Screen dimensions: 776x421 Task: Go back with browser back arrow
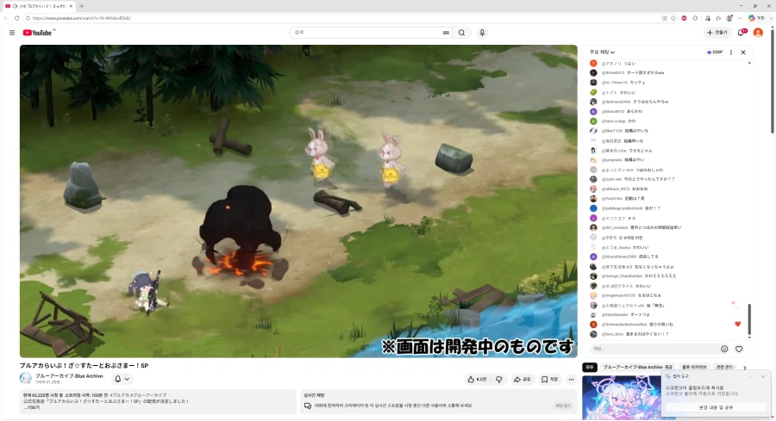[x=6, y=18]
